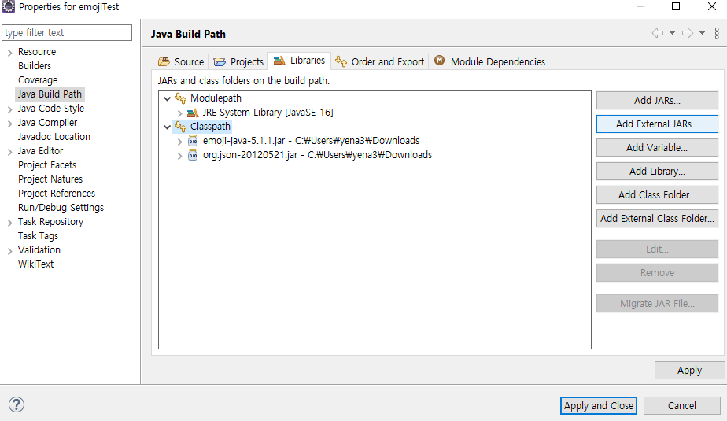Expand the org.json-20120521.jar entry
The image size is (727, 421).
point(180,156)
